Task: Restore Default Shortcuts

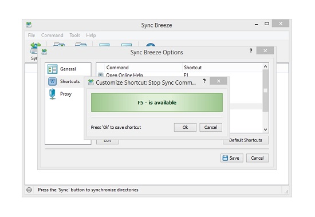Action: point(246,140)
